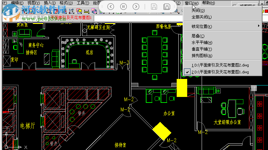
Task: Select 排列图标(A) arrange icons
Action: 202,56
